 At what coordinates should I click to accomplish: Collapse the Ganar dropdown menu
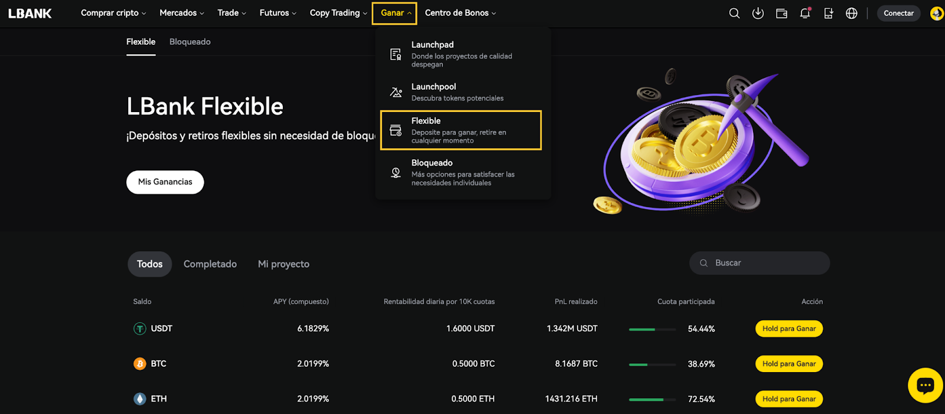(395, 13)
